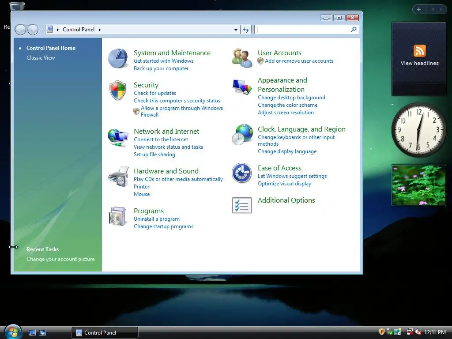This screenshot has width=452, height=339.
Task: Click the View headlines text in gadget
Action: pyautogui.click(x=419, y=63)
